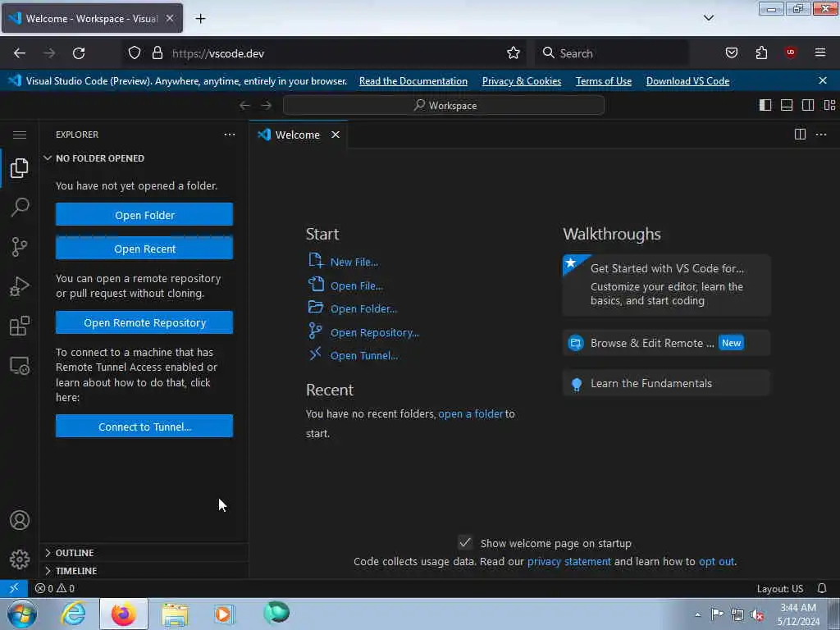This screenshot has width=840, height=630.
Task: Toggle the secondary side bar layout icon
Action: pos(808,105)
